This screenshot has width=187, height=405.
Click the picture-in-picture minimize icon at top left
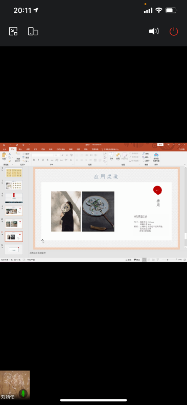[13, 31]
